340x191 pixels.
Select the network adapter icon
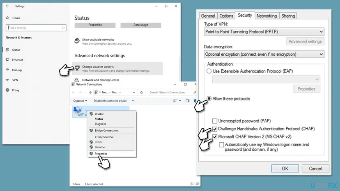[x=78, y=111]
